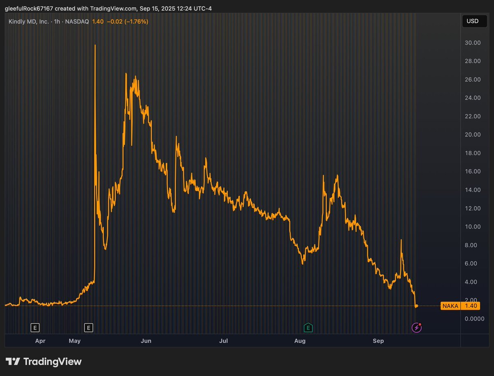The width and height of the screenshot is (494, 376).
Task: Click the red notification dot on the lightning icon
Action: [420, 324]
